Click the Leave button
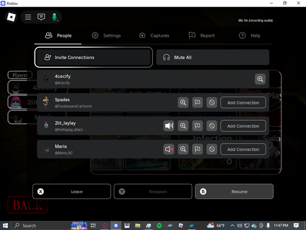Screen dimensions: 306x230 coord(72,191)
